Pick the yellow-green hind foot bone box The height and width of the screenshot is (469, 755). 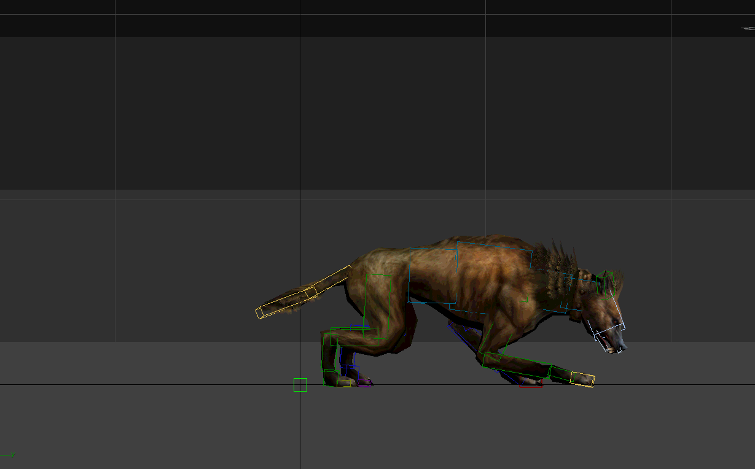(343, 384)
